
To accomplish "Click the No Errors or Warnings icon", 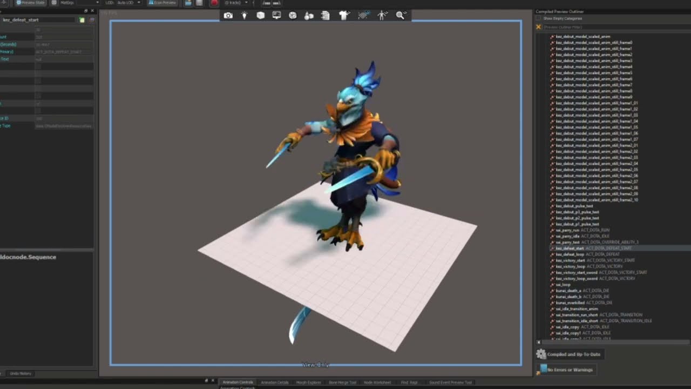I will click(541, 370).
